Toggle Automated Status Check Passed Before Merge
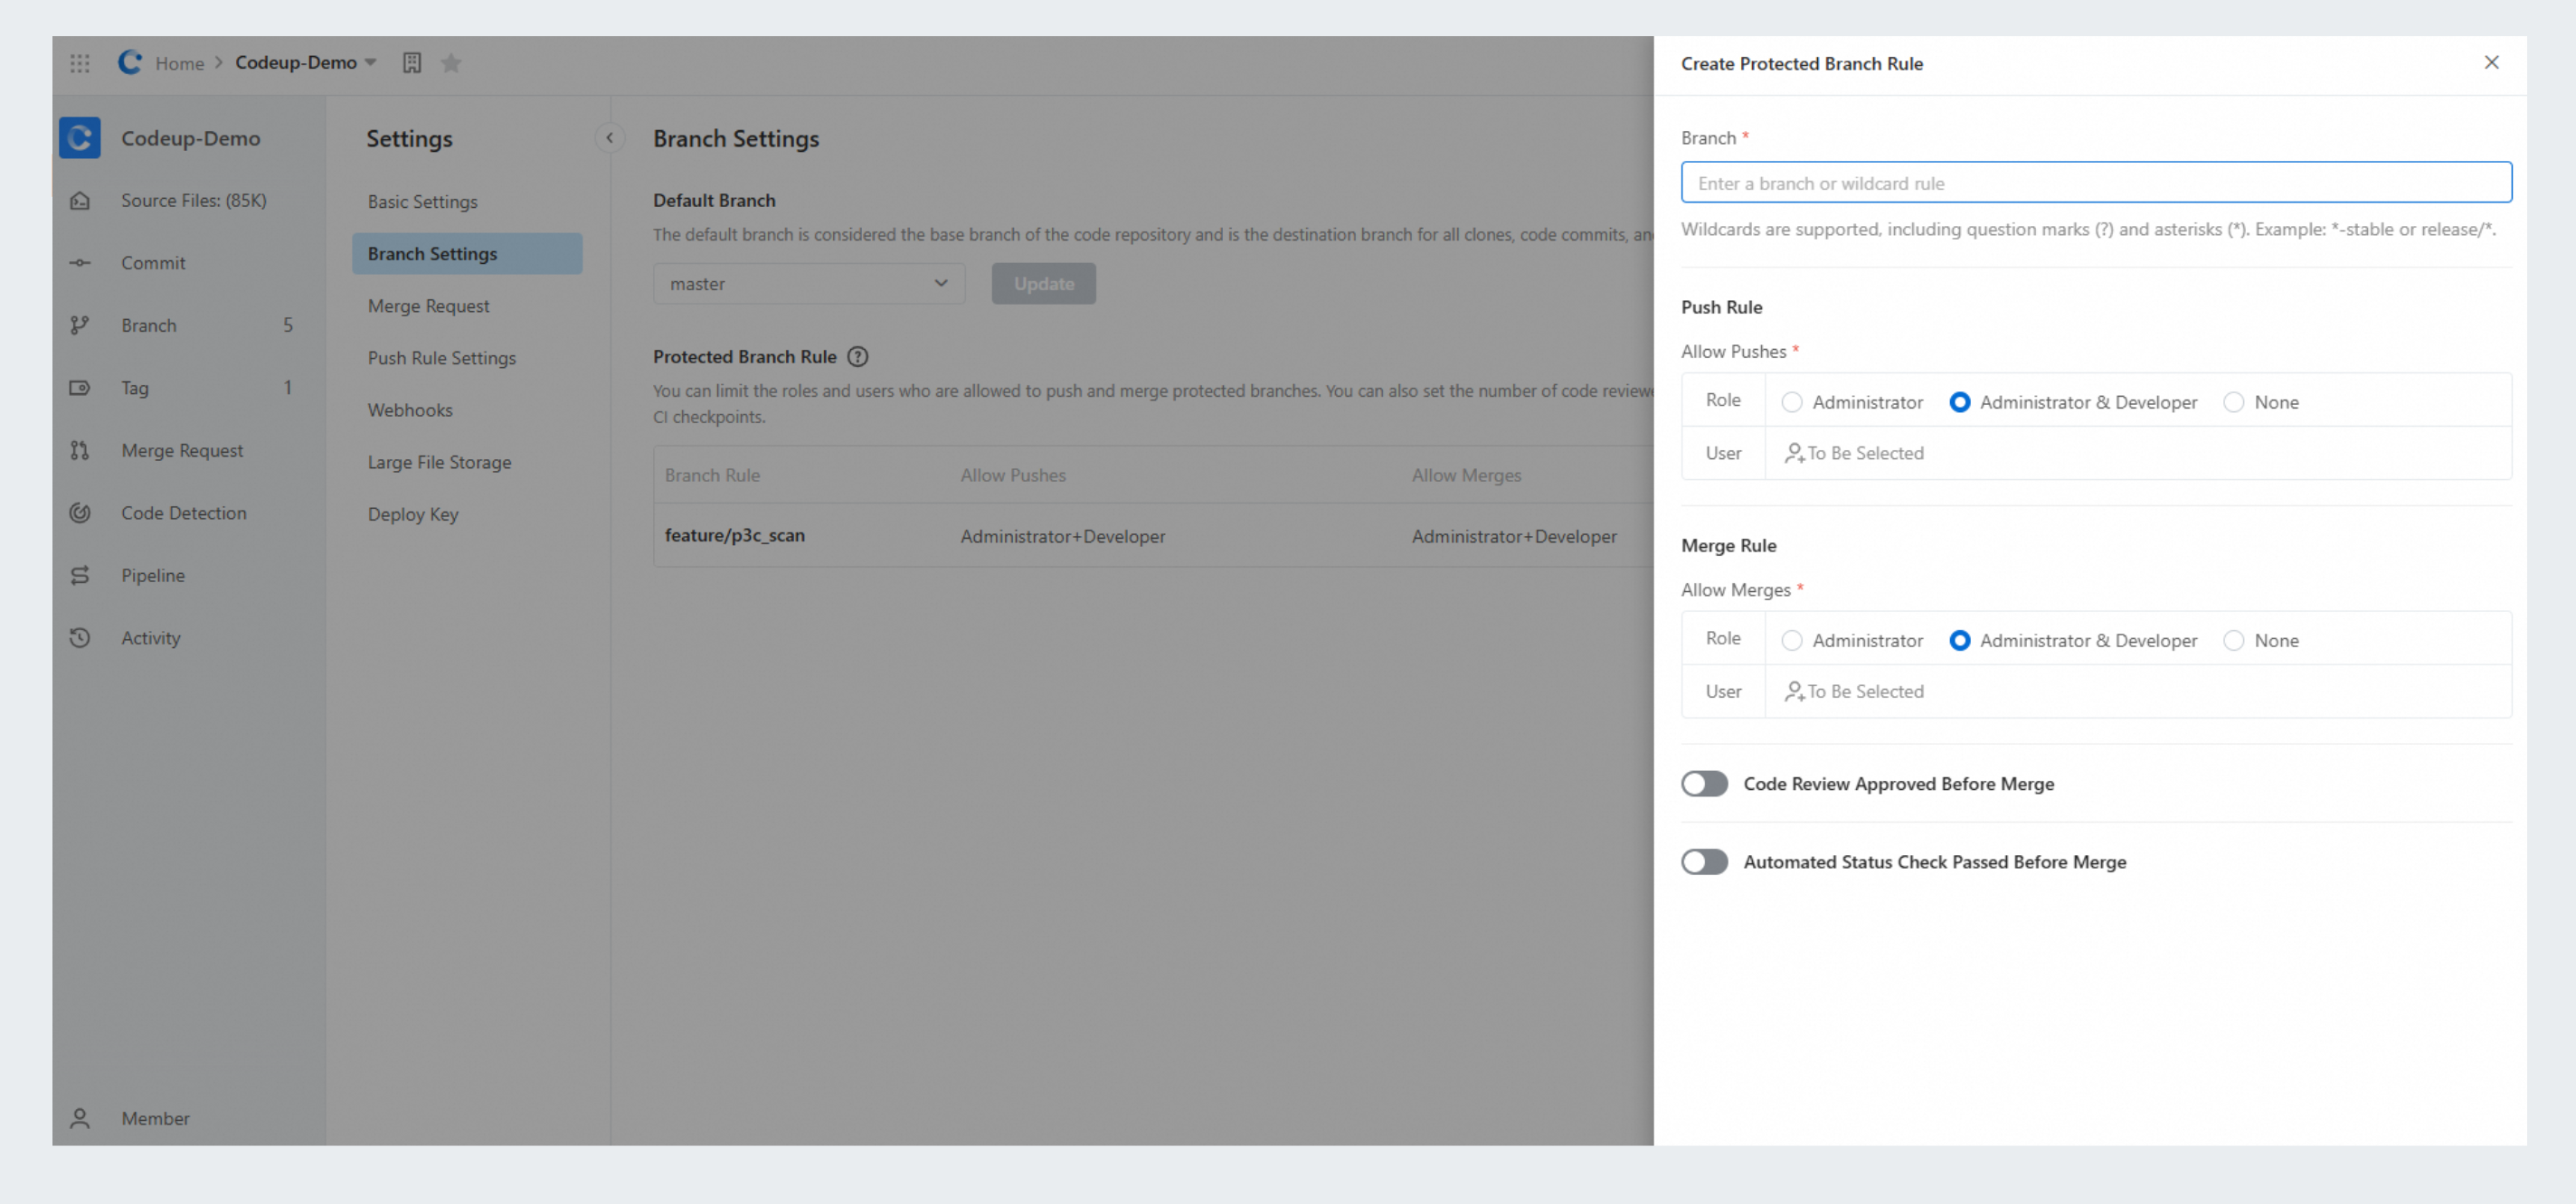 click(1704, 861)
